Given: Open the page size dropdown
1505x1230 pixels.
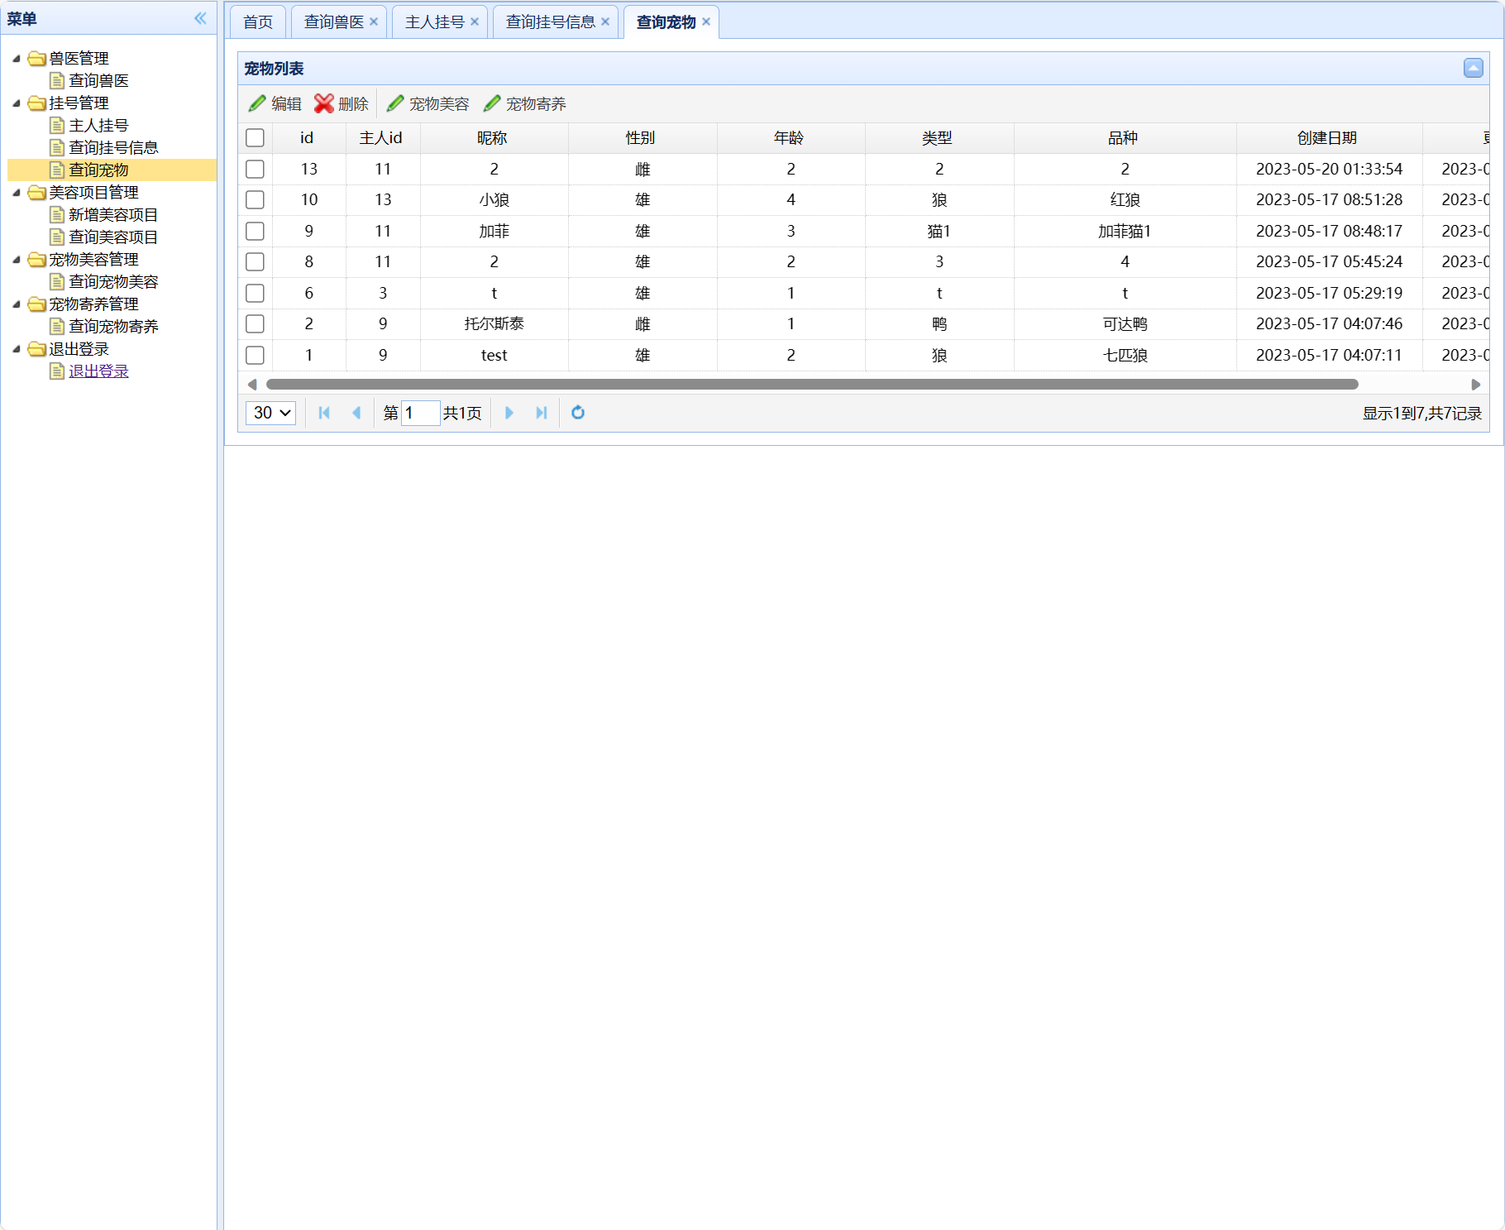Looking at the screenshot, I should [270, 413].
